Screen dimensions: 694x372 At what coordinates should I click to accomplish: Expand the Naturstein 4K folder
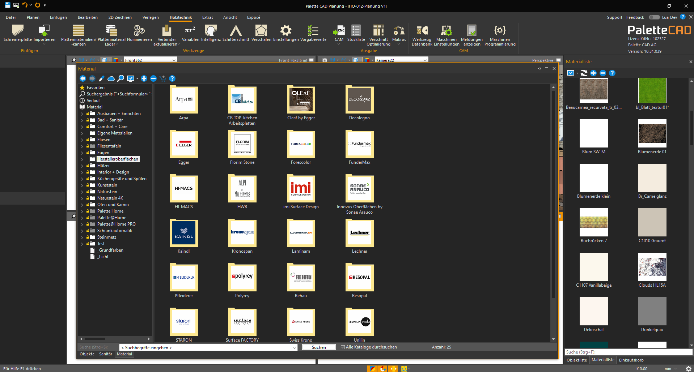(82, 198)
